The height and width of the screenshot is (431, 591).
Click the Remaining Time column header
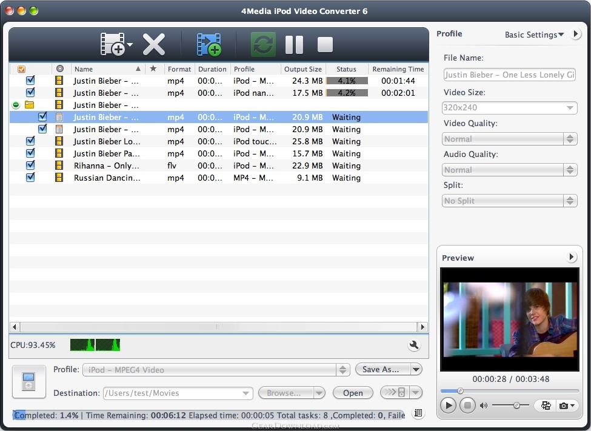[x=398, y=69]
